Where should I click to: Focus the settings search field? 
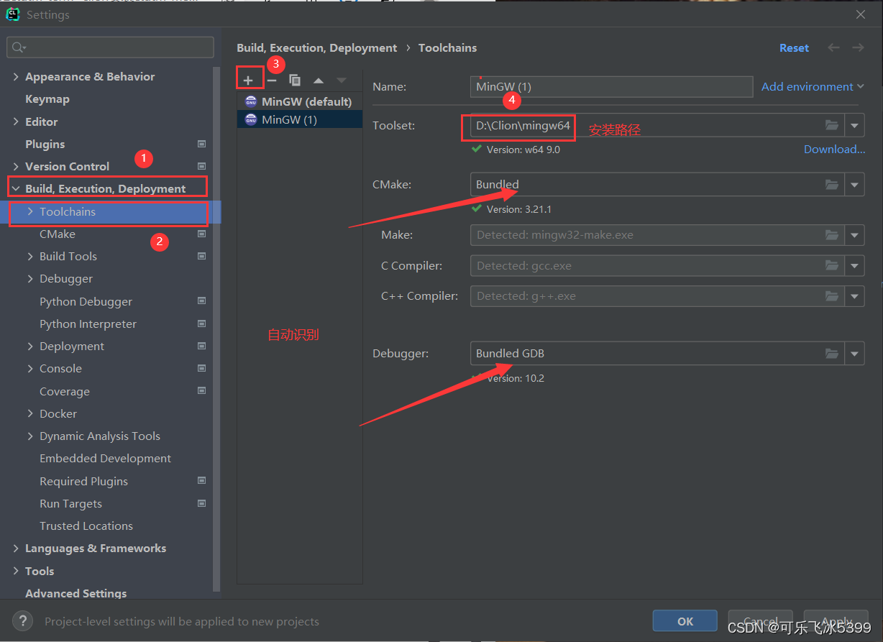click(x=110, y=47)
